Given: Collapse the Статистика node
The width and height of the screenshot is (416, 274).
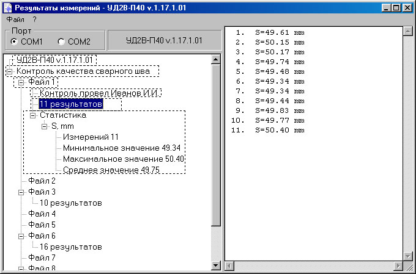Looking at the screenshot, I should click(x=32, y=115).
